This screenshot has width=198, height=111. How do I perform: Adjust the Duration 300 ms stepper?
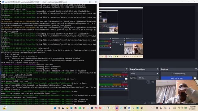[157, 78]
